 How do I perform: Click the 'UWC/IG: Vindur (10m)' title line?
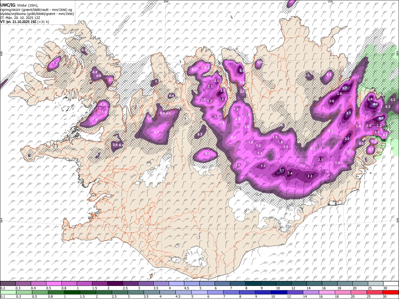[19, 5]
